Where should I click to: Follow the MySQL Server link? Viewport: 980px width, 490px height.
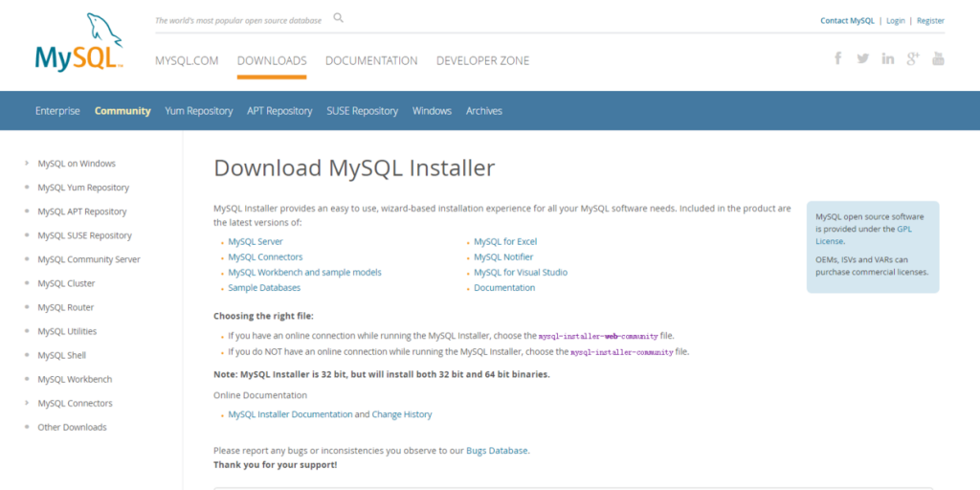256,241
